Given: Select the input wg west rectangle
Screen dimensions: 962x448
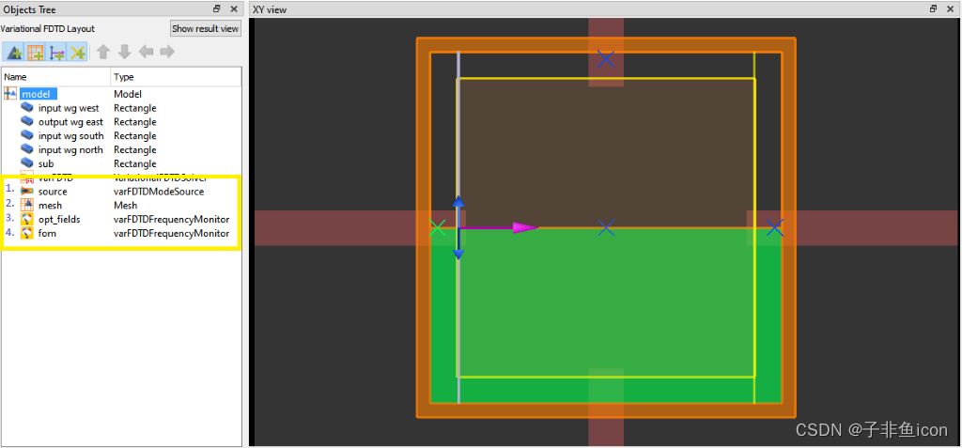Looking at the screenshot, I should click(69, 108).
